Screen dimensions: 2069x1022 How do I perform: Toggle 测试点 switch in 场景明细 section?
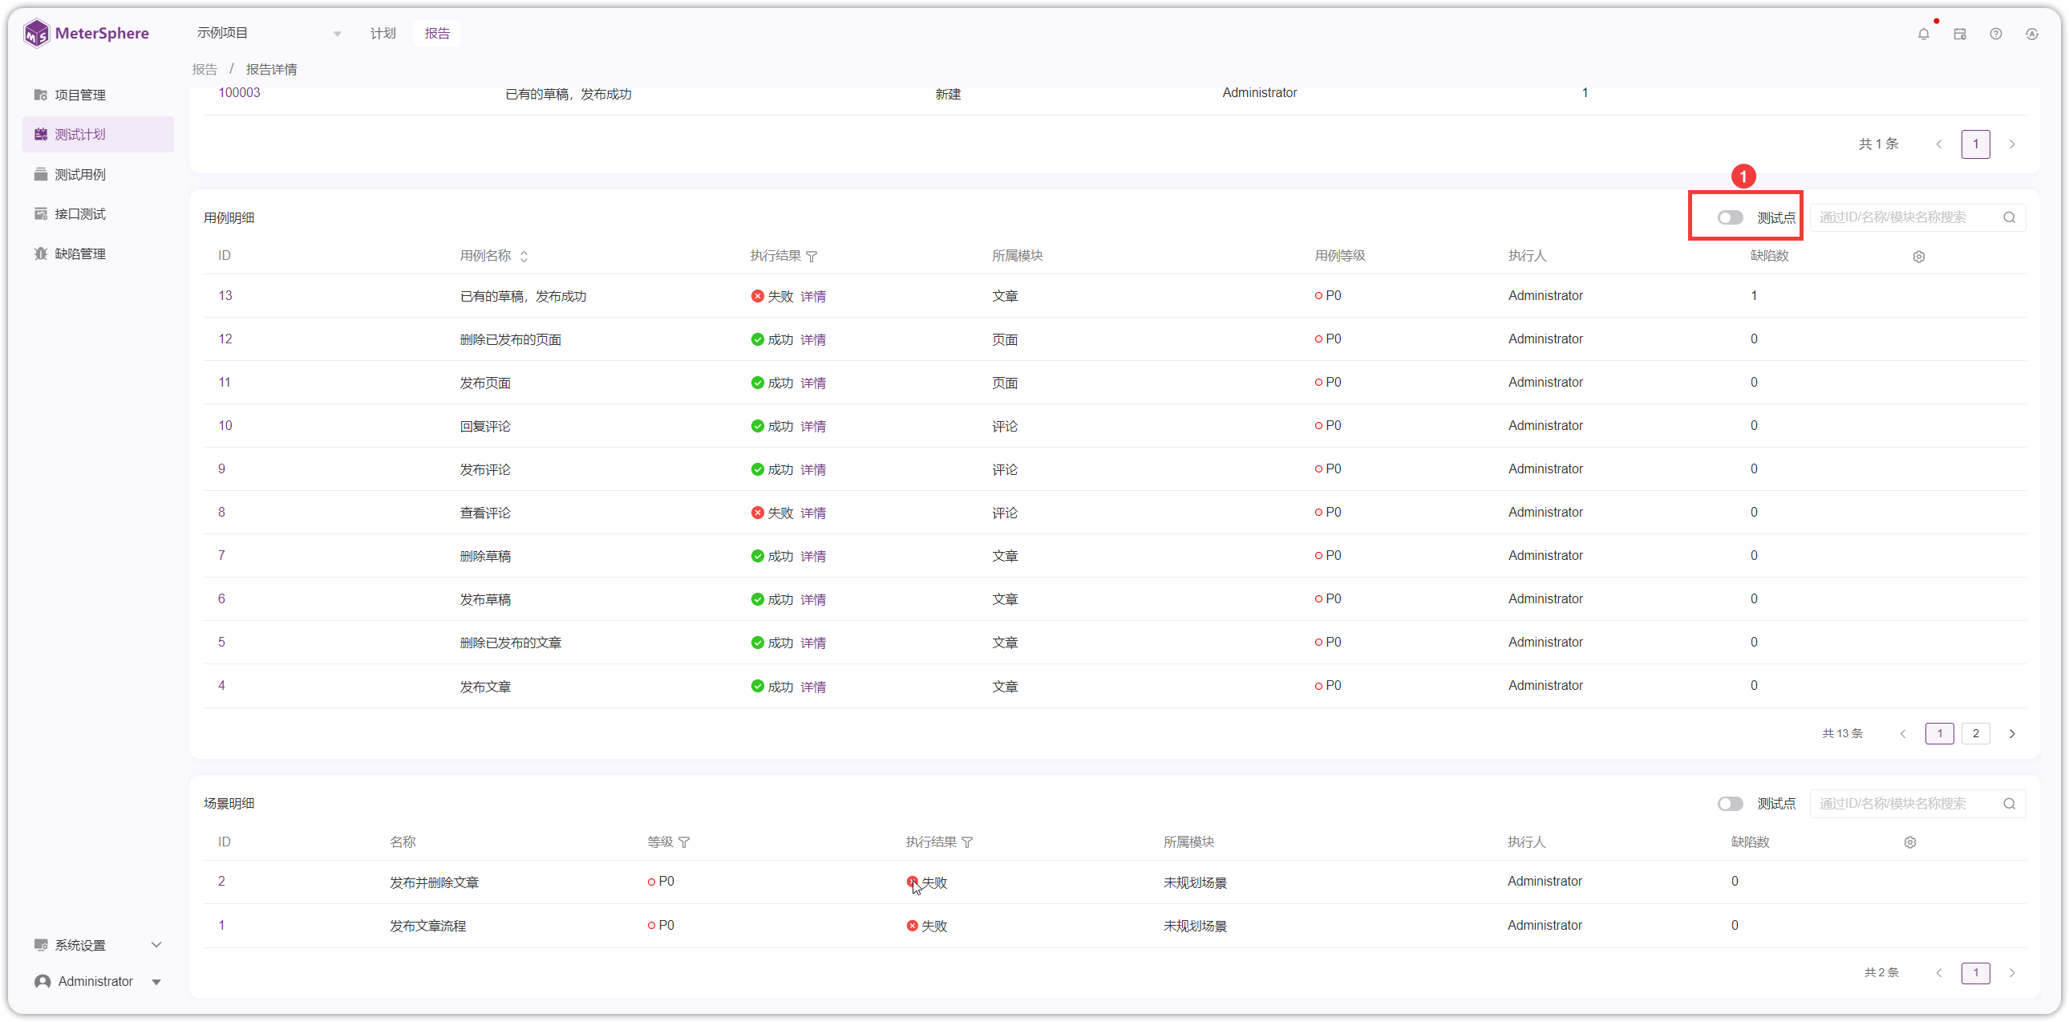pos(1730,804)
